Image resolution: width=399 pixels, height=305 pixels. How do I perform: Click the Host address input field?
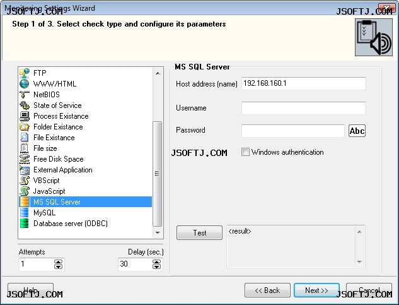304,83
